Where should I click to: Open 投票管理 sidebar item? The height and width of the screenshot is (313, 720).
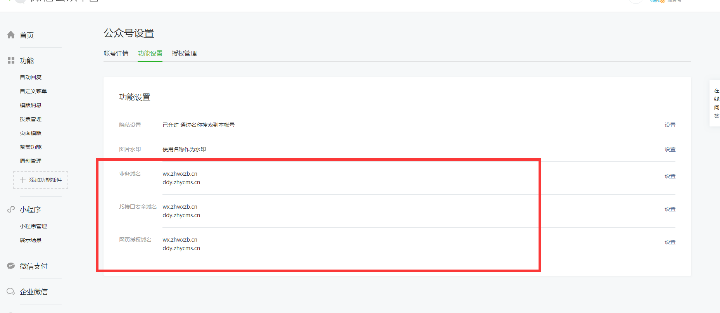(x=31, y=119)
